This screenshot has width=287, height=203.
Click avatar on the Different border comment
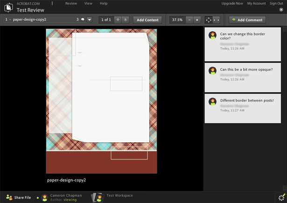[212, 102]
